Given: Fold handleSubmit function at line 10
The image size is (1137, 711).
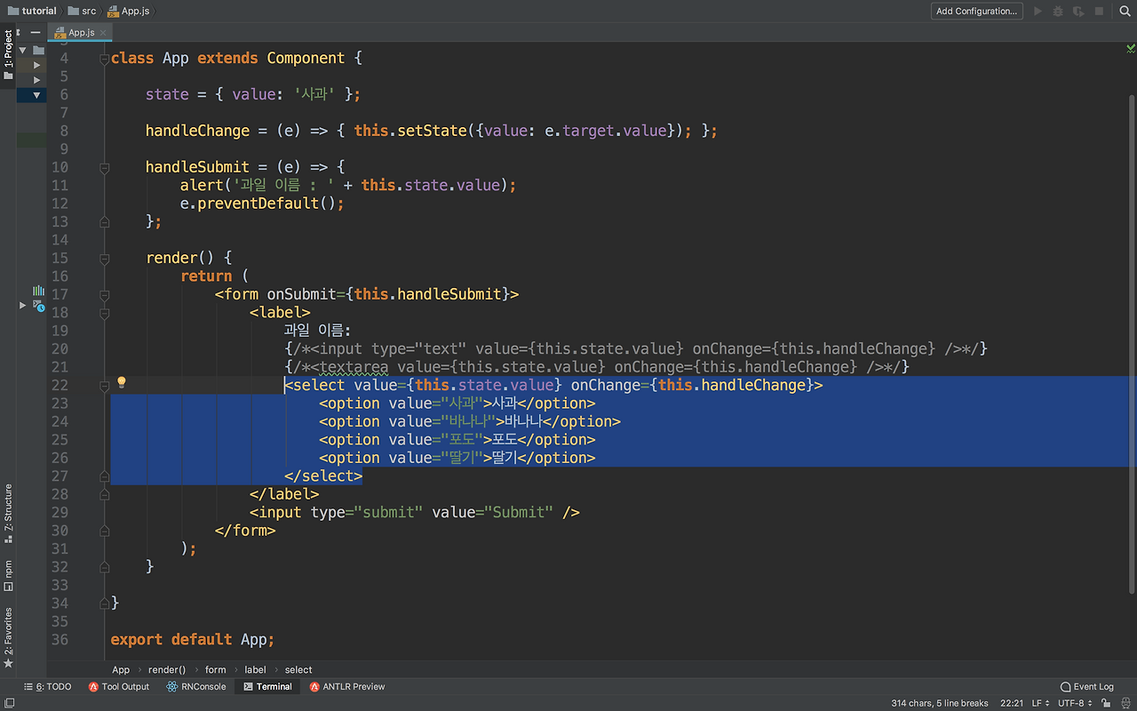Looking at the screenshot, I should click(104, 167).
